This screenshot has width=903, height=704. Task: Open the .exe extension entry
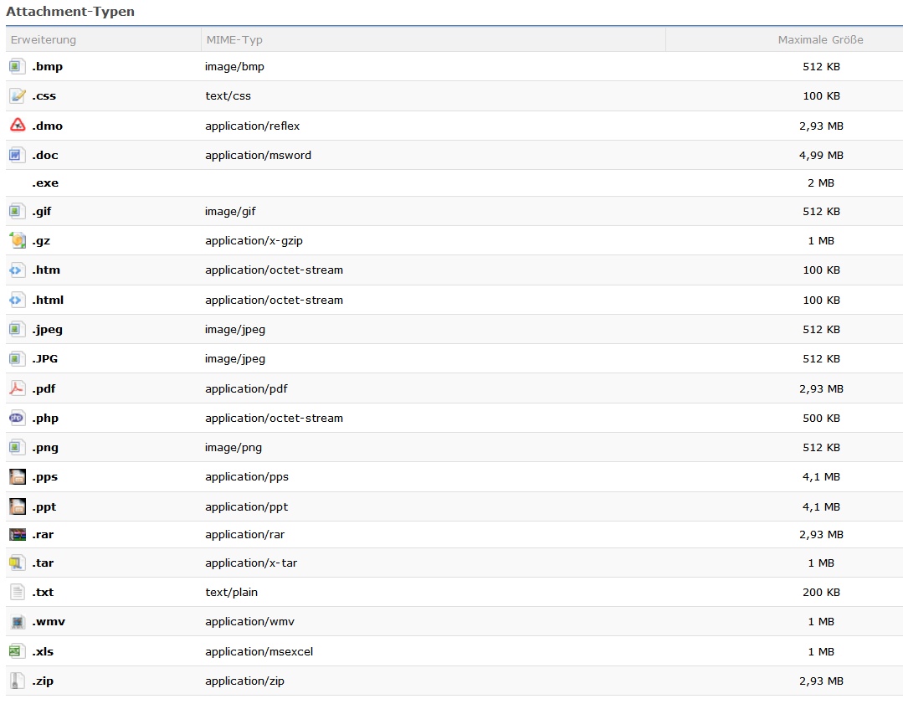point(45,183)
